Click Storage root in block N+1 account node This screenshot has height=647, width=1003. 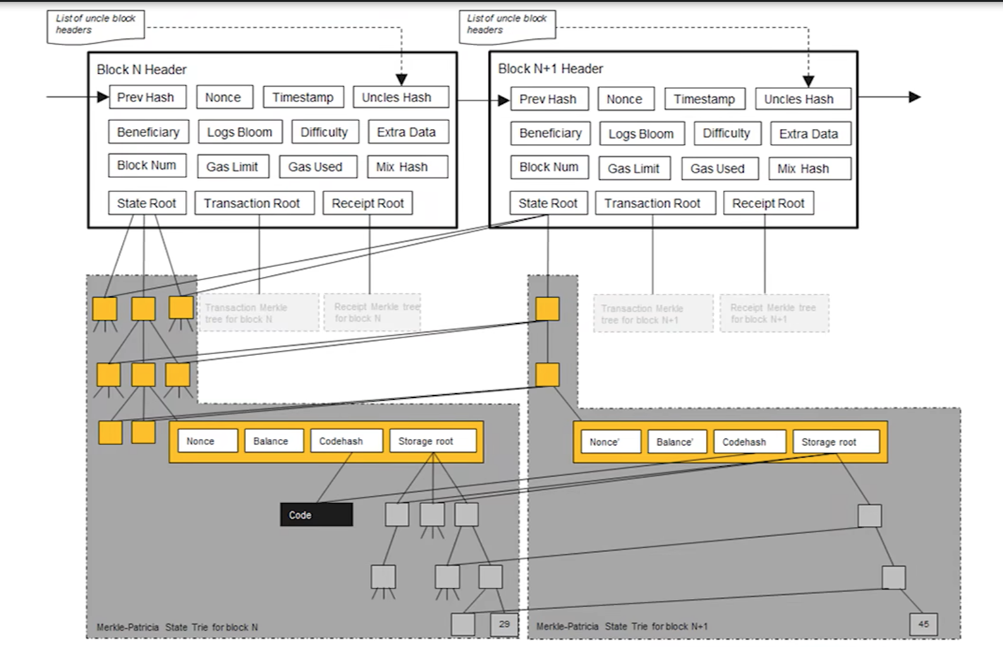coord(836,442)
